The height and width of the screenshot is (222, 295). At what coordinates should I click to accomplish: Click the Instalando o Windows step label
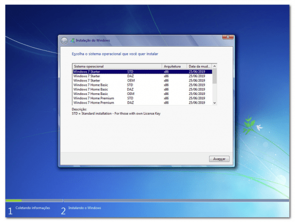click(x=85, y=208)
